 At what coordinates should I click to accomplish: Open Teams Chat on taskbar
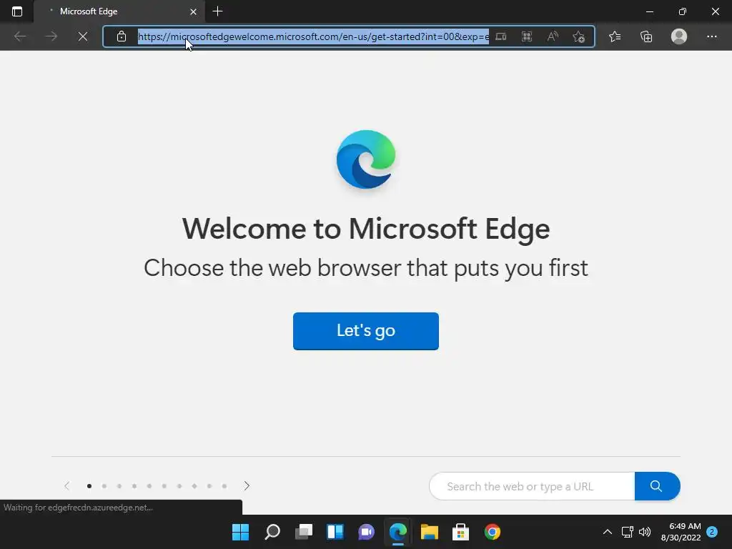coord(367,532)
